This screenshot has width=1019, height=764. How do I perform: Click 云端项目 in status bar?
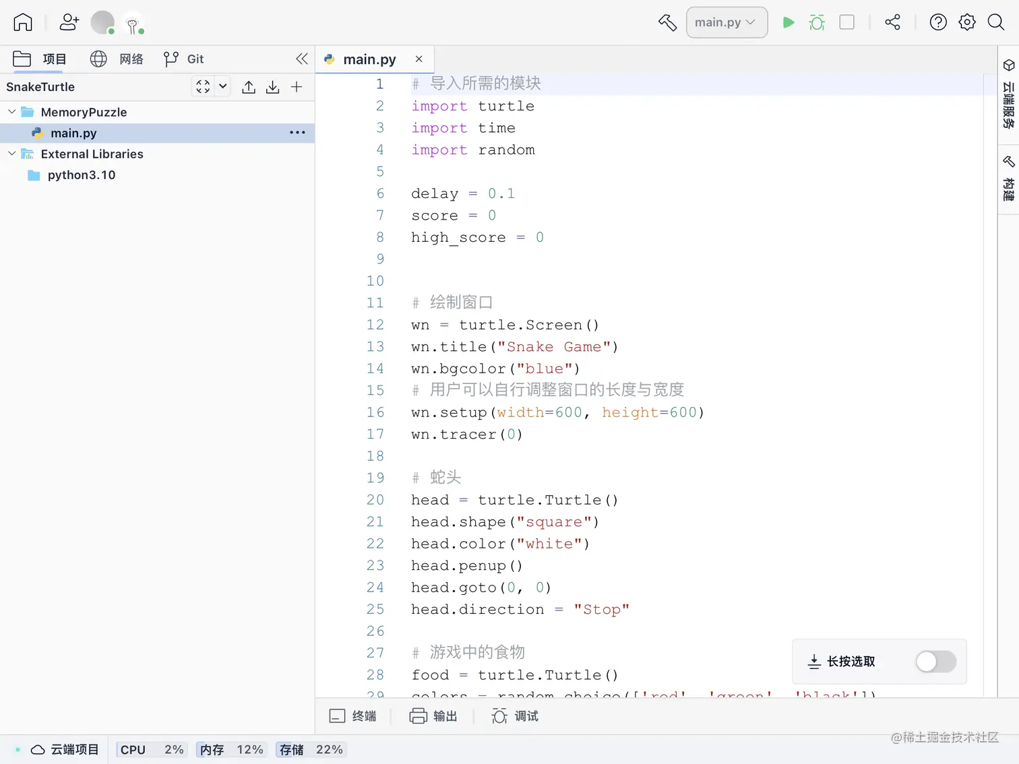[65, 750]
